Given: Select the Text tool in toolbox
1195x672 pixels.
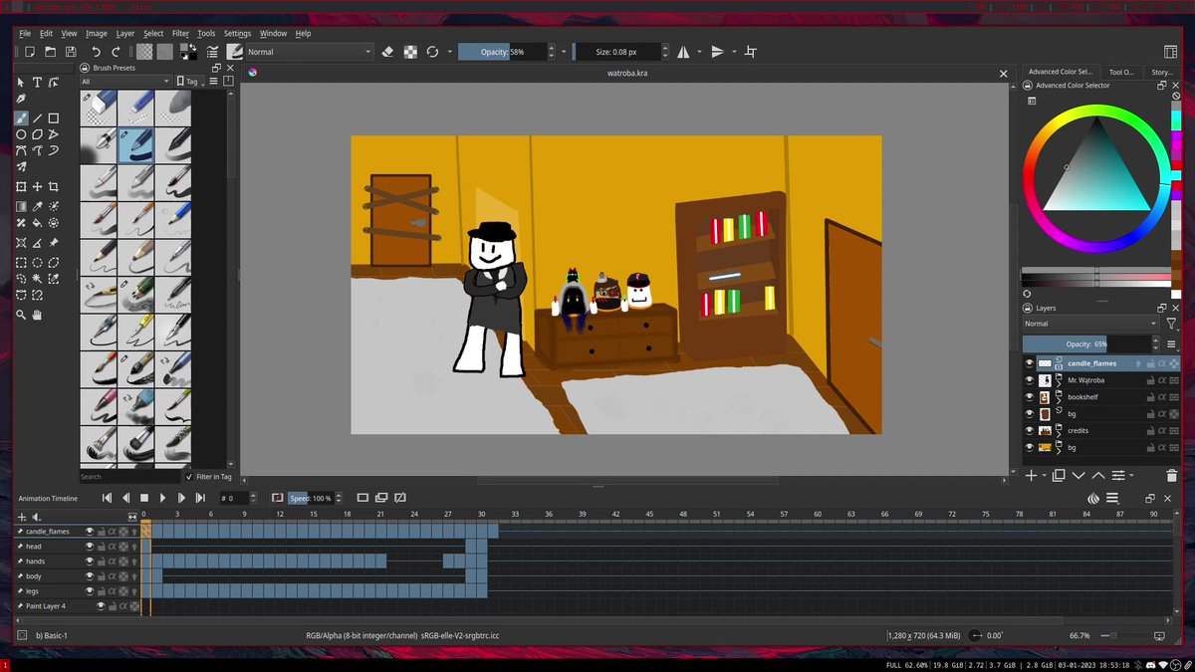Looking at the screenshot, I should pyautogui.click(x=38, y=83).
